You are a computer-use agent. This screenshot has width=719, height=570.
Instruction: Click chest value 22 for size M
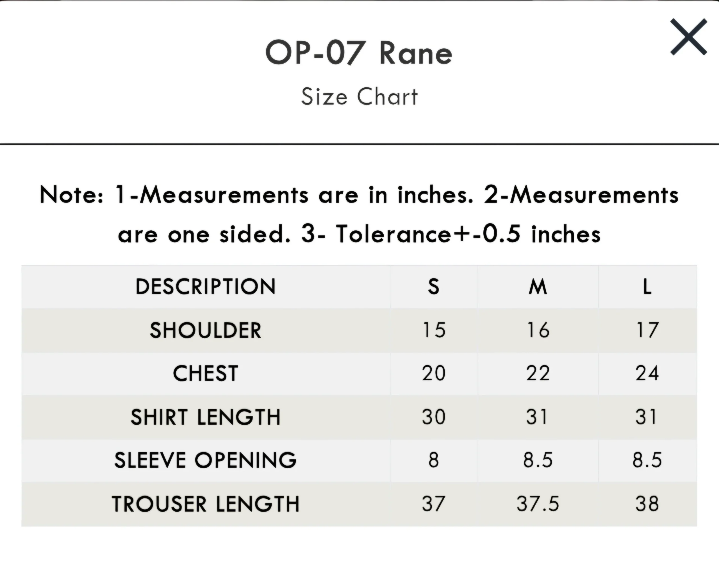(538, 373)
